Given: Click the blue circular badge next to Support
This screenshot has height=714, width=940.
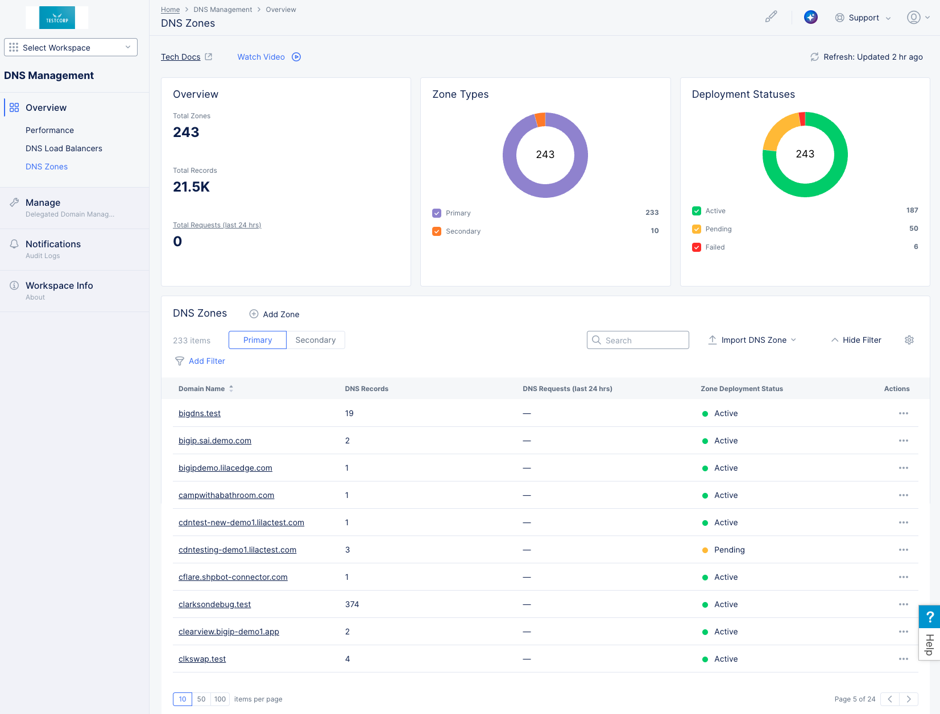Looking at the screenshot, I should tap(810, 17).
